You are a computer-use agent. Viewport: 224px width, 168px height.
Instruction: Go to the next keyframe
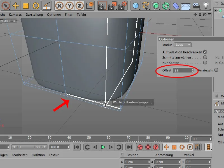119,147
